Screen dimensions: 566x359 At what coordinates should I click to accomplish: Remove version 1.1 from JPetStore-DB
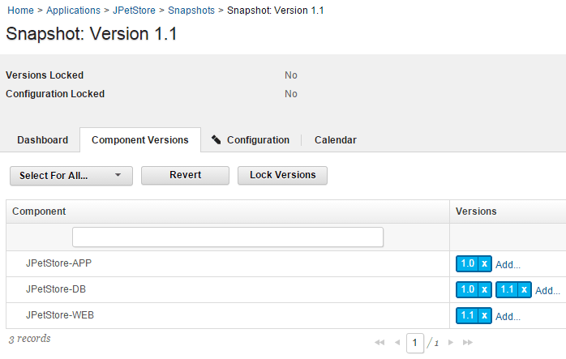click(x=524, y=289)
